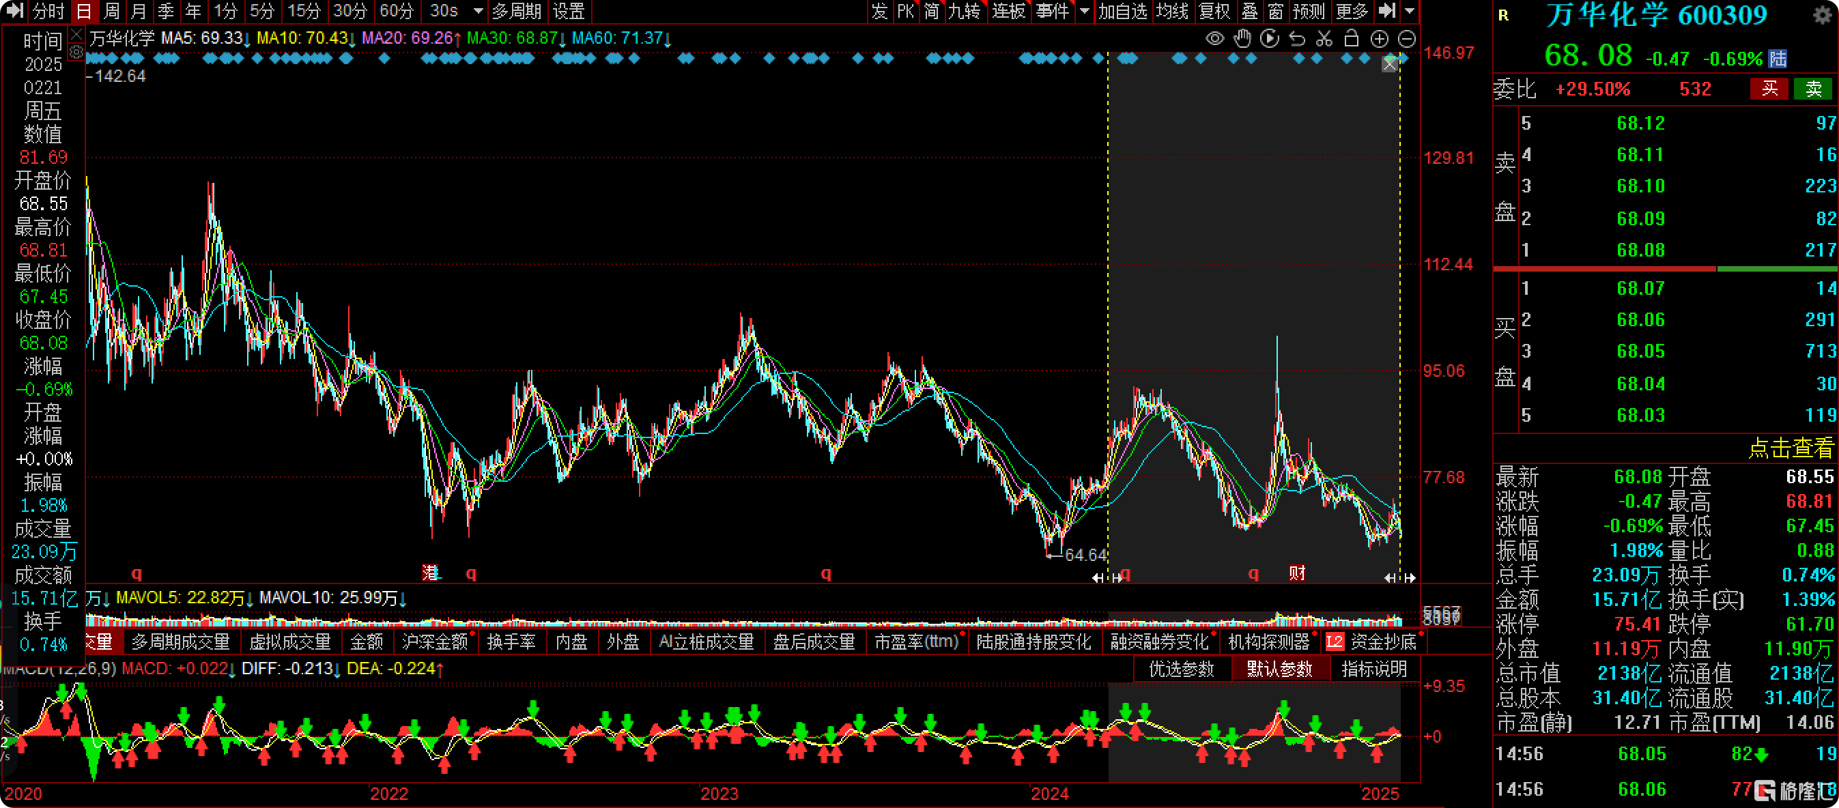This screenshot has width=1839, height=808.
Task: Click the red 注 marker on chart
Action: click(x=431, y=573)
